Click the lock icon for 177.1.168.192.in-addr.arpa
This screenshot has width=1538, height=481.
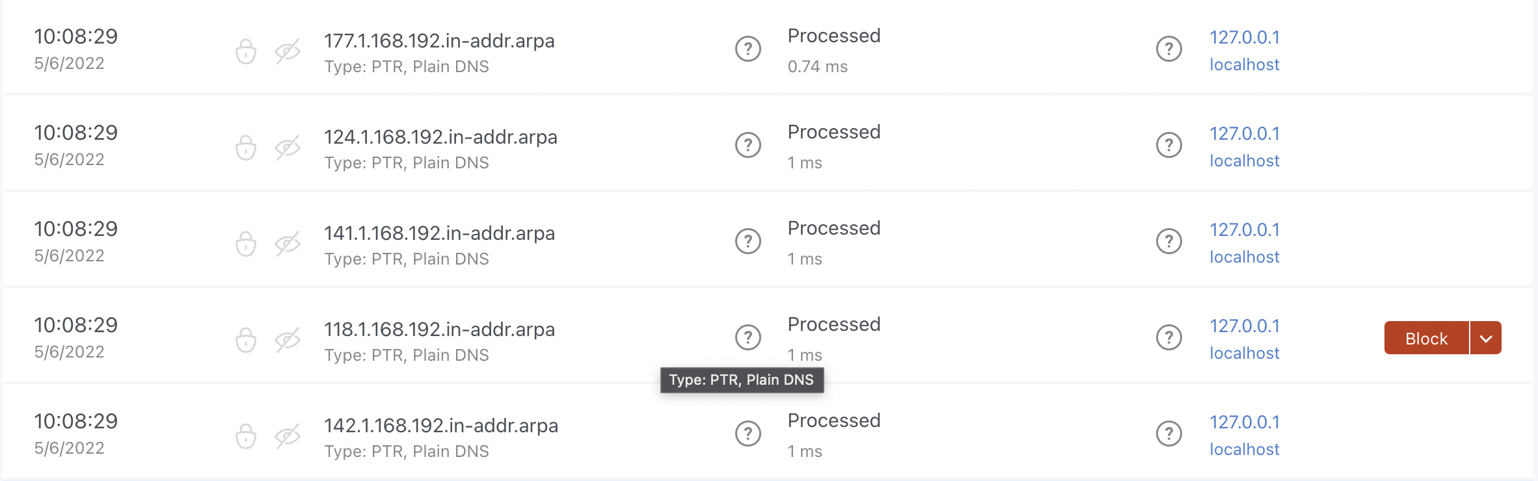coord(246,51)
